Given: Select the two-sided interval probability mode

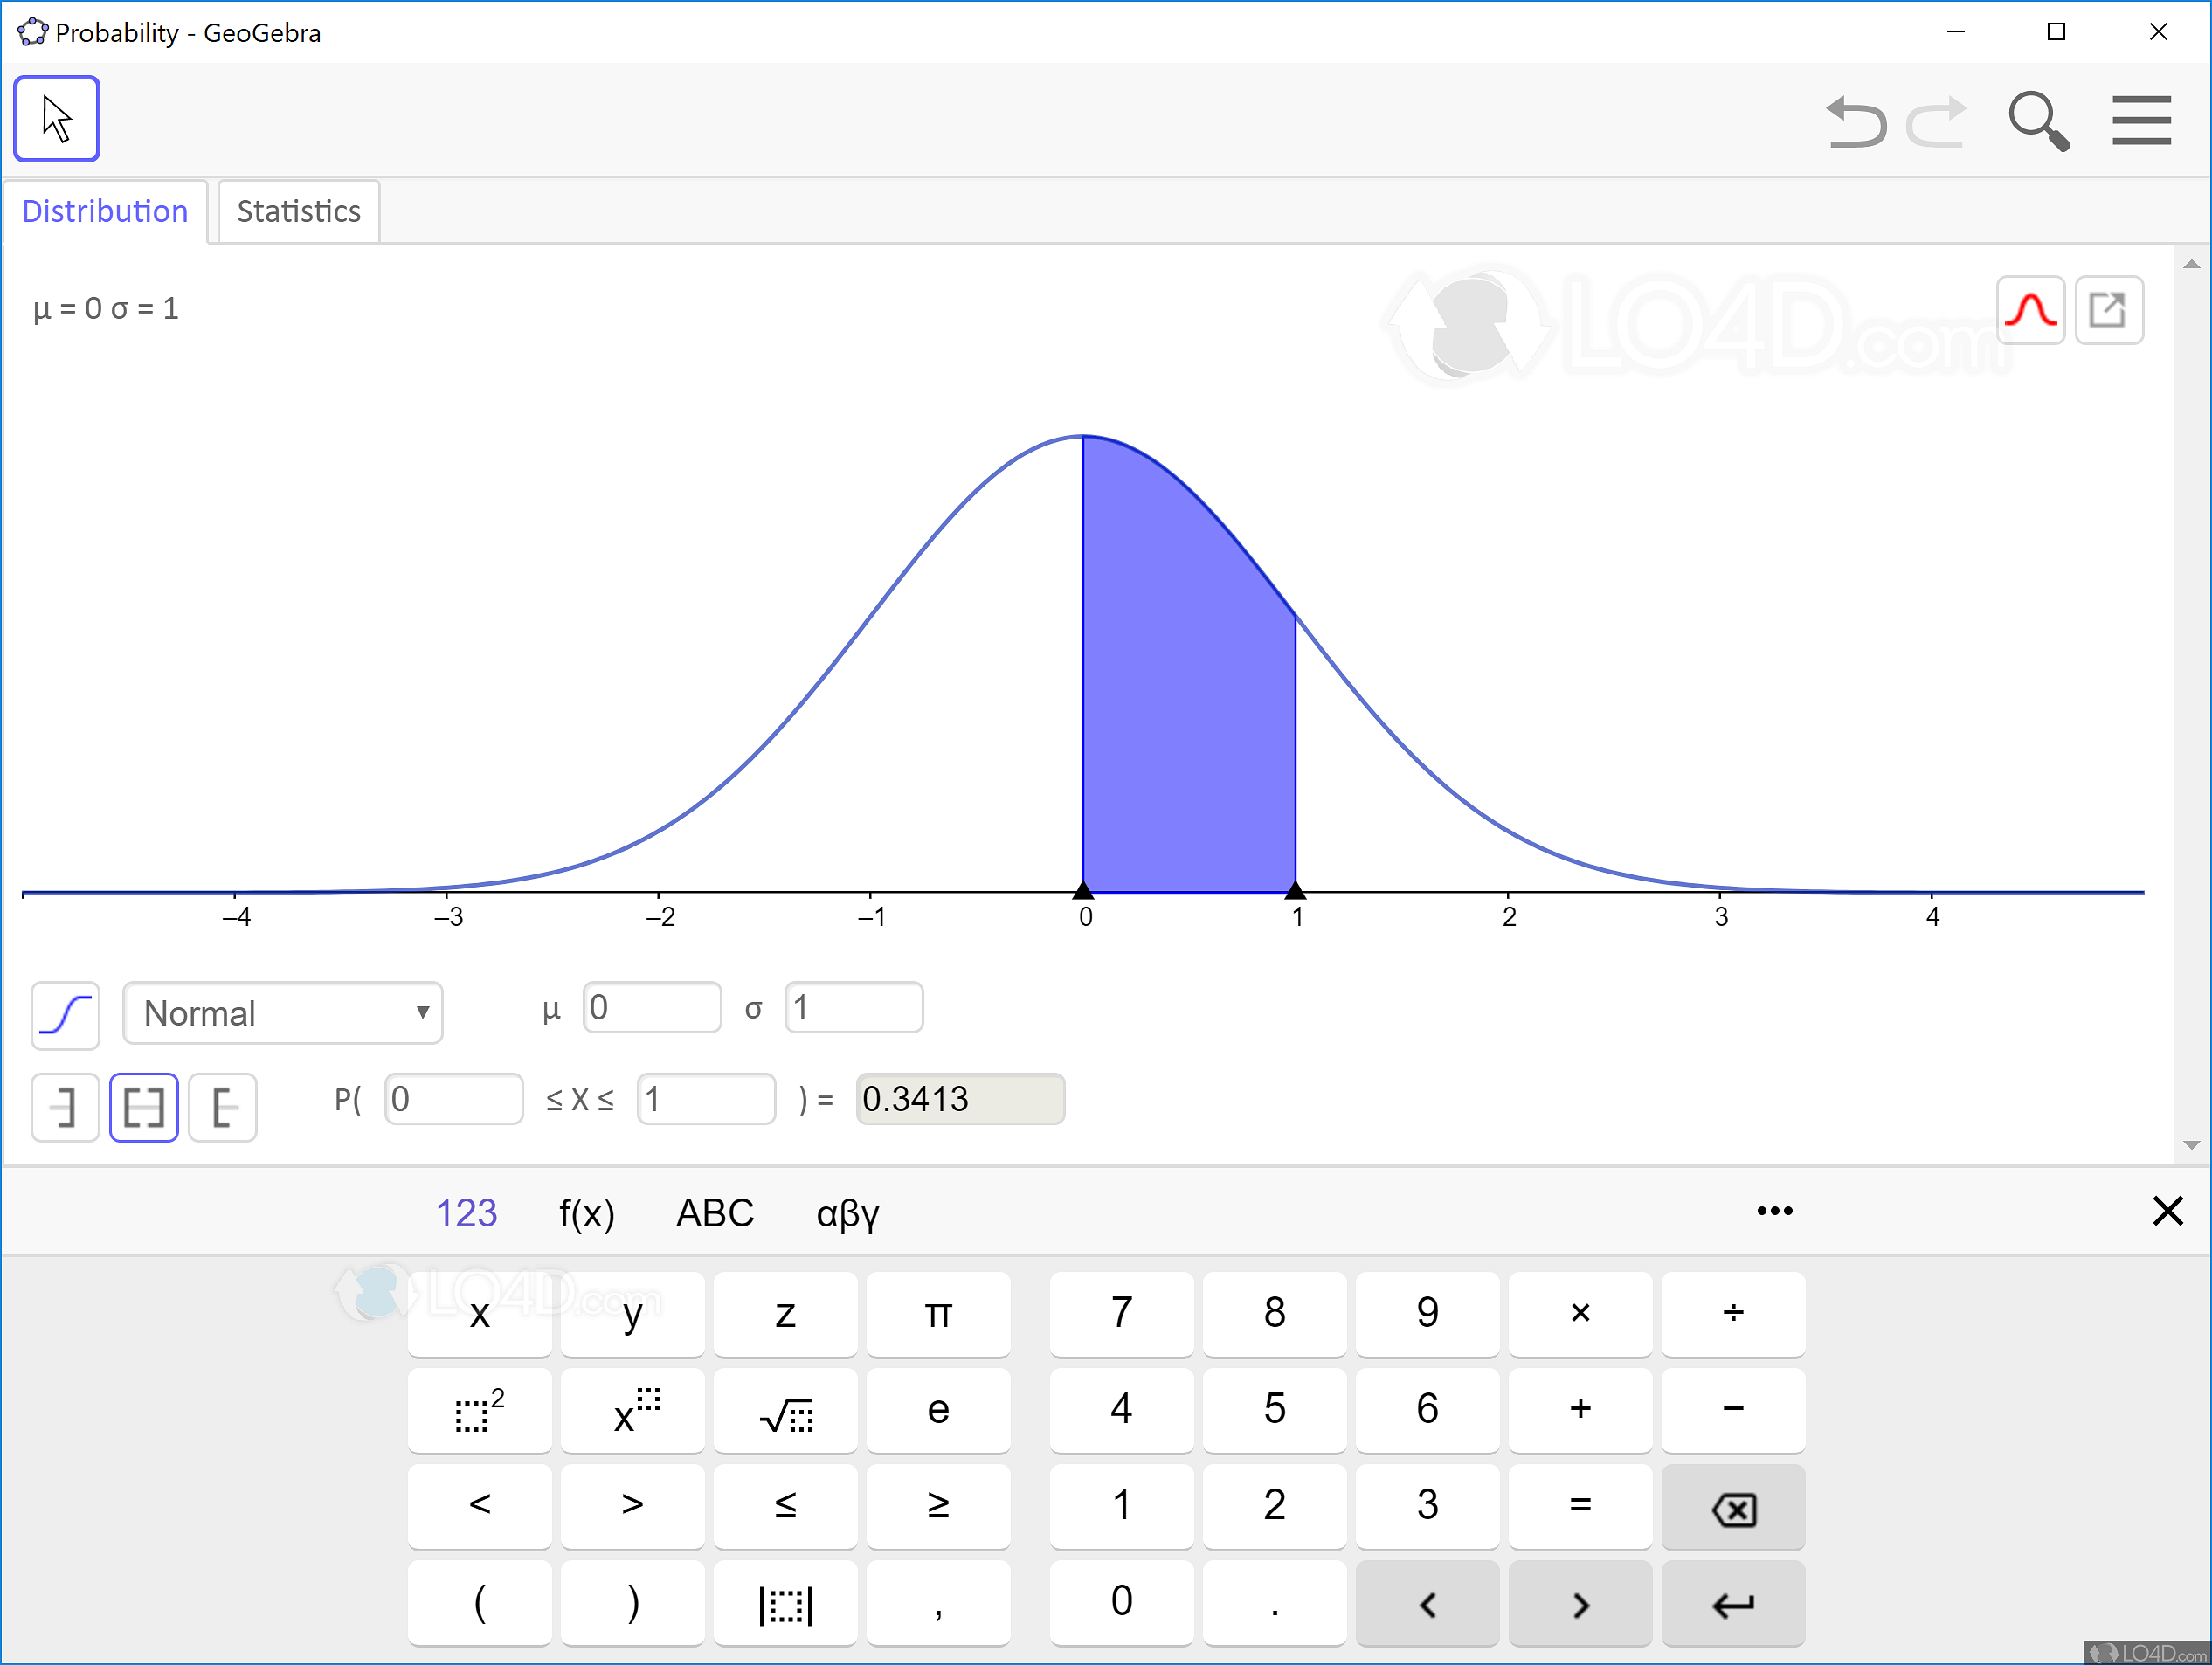Looking at the screenshot, I should click(x=144, y=1107).
